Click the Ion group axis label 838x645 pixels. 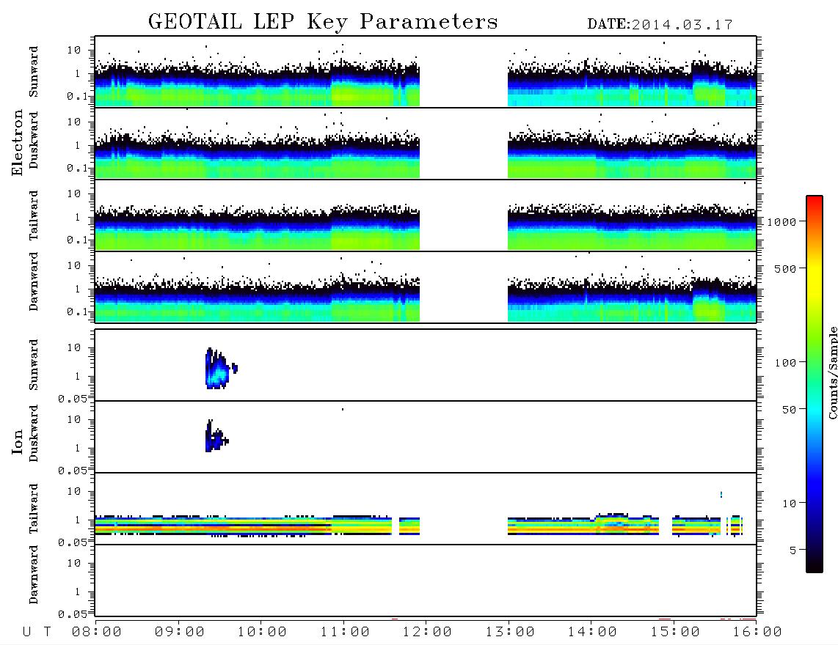pyautogui.click(x=18, y=441)
